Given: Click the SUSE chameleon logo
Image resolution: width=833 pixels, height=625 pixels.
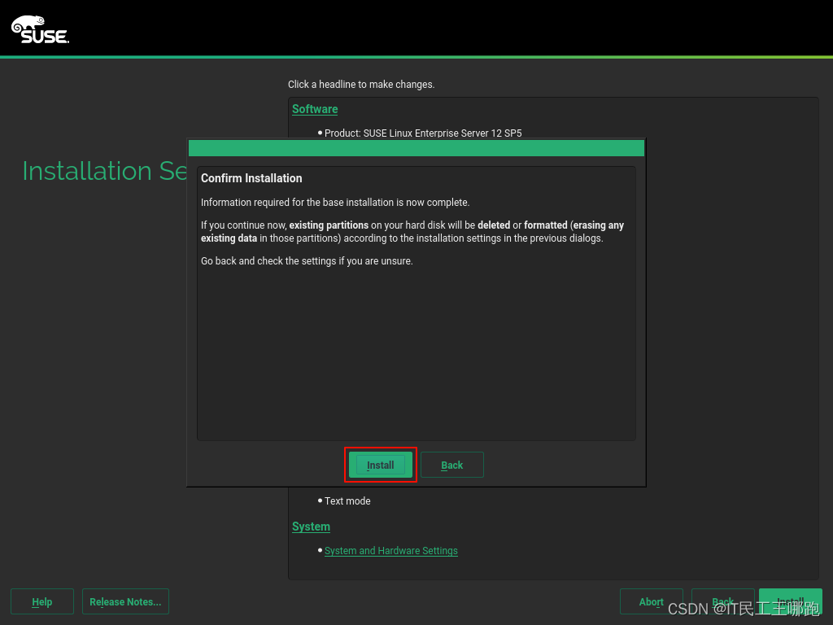Looking at the screenshot, I should pyautogui.click(x=39, y=28).
